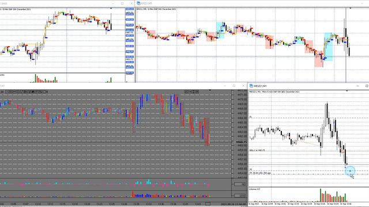
Task: Minimize the EPZ21,M5 chart window
Action: point(362,3)
